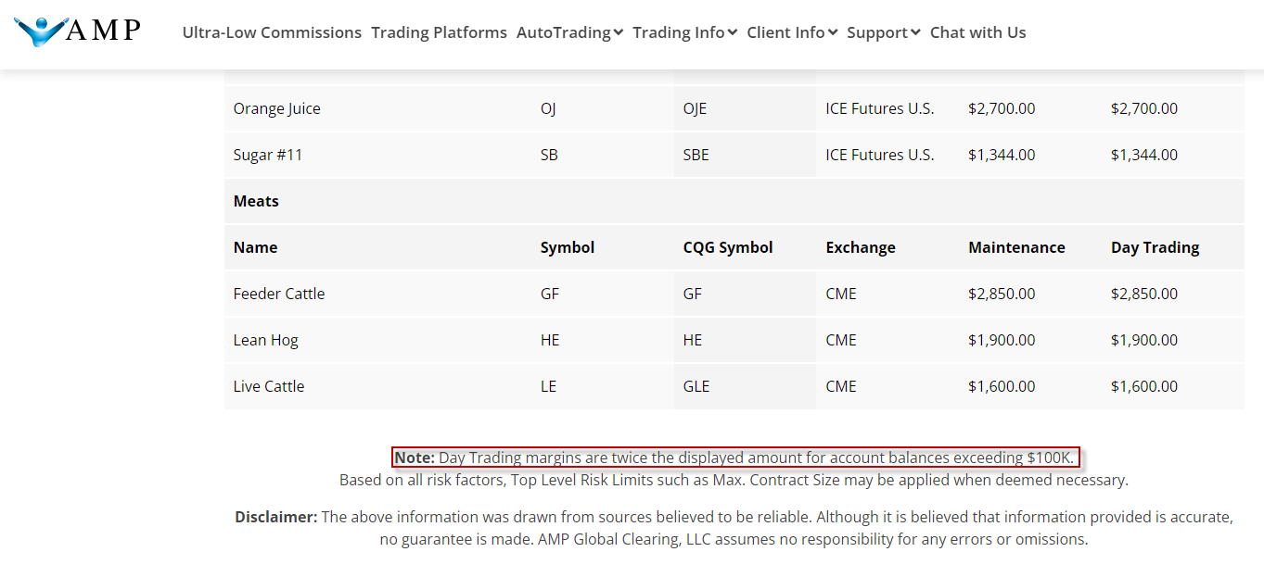
Task: Click the CQG Symbol column header
Action: [728, 247]
